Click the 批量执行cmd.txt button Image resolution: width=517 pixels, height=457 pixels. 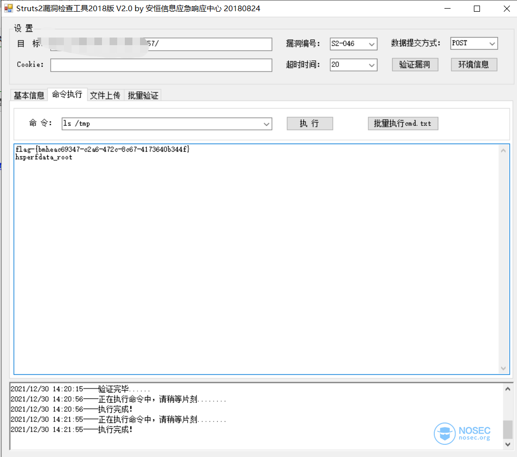pyautogui.click(x=403, y=124)
